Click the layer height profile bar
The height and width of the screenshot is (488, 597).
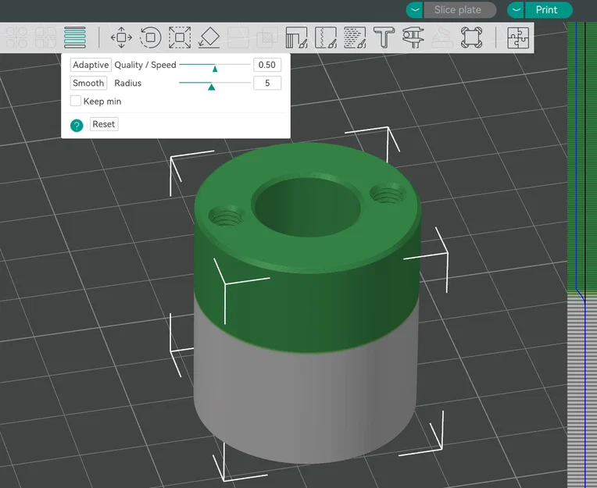coord(582,255)
